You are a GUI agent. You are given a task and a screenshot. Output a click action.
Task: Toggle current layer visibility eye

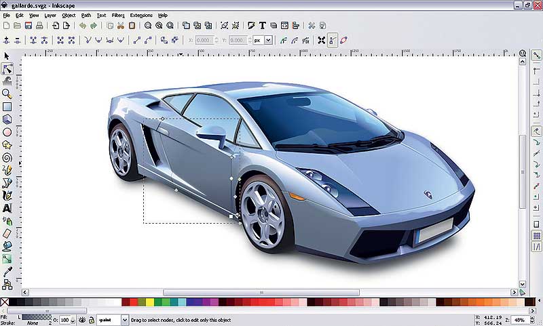(x=82, y=320)
